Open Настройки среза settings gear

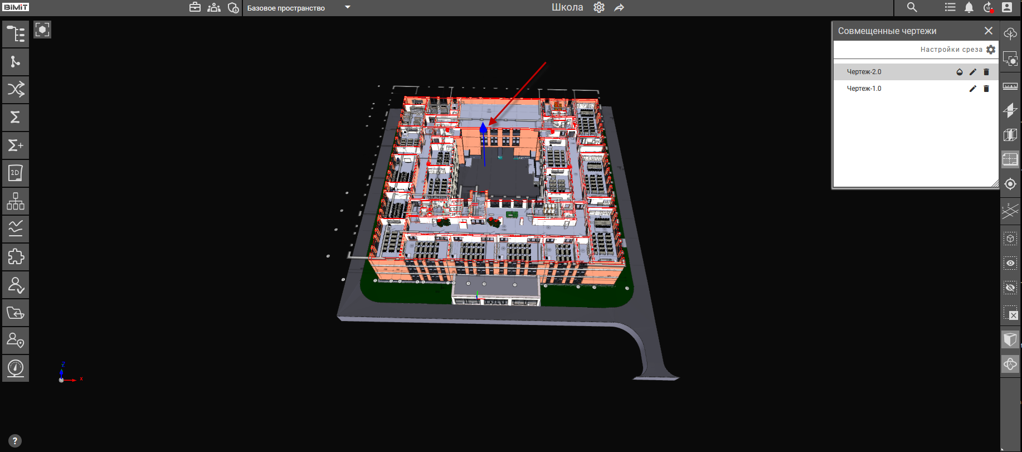click(990, 50)
